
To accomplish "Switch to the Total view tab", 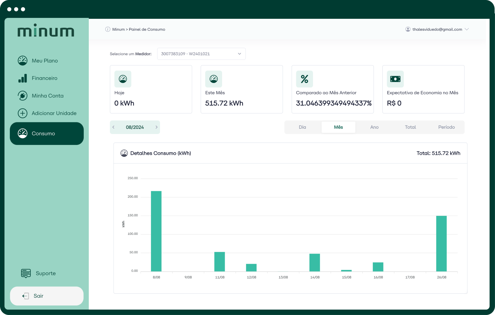I will [410, 127].
